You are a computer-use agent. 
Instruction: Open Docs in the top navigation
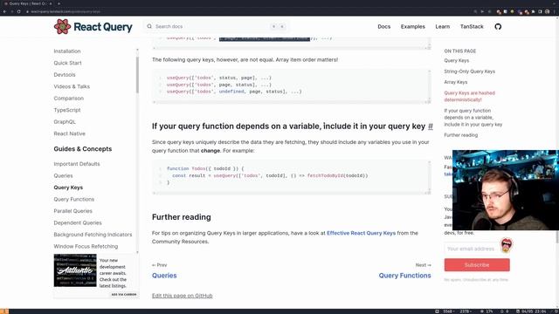pyautogui.click(x=384, y=27)
